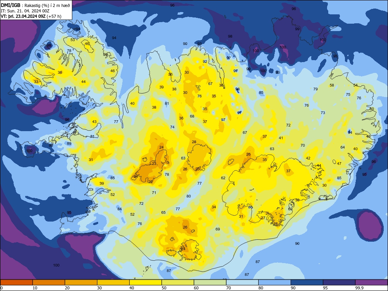Click the map value '64'

[x=343, y=147]
